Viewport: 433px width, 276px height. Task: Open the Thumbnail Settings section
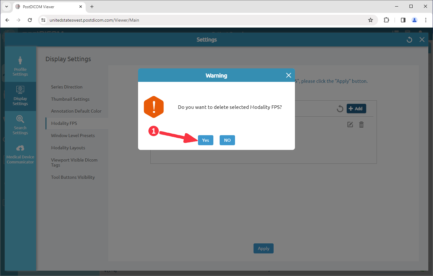(70, 99)
